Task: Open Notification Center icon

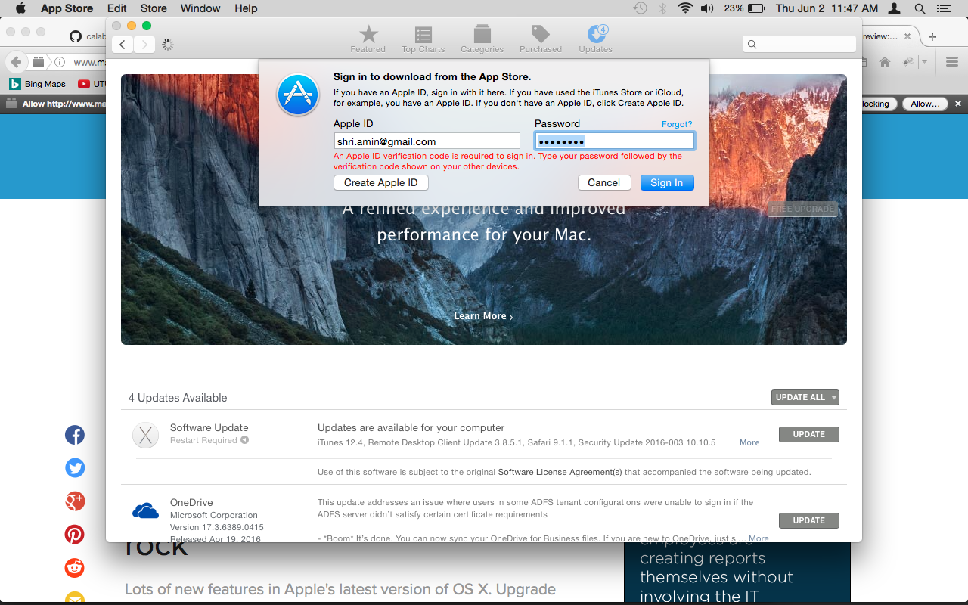Action: (x=942, y=8)
